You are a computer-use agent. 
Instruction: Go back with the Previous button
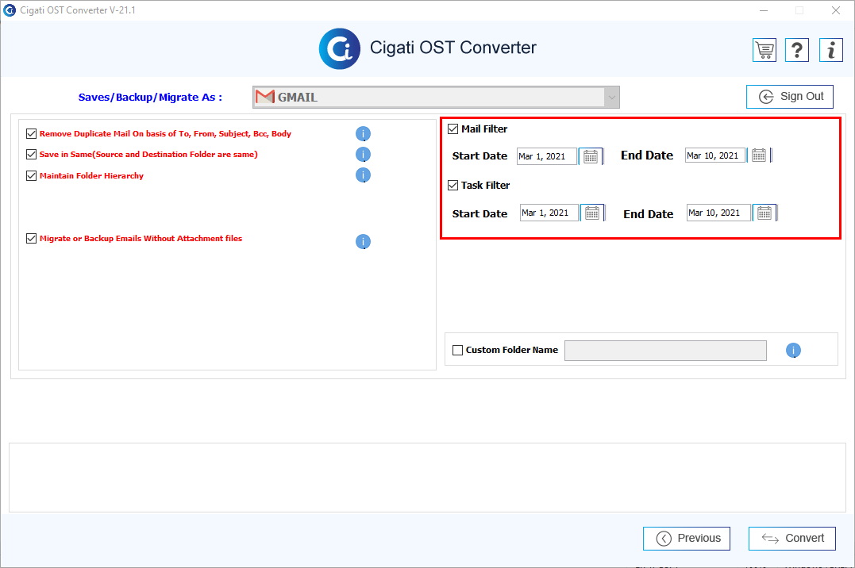click(687, 539)
